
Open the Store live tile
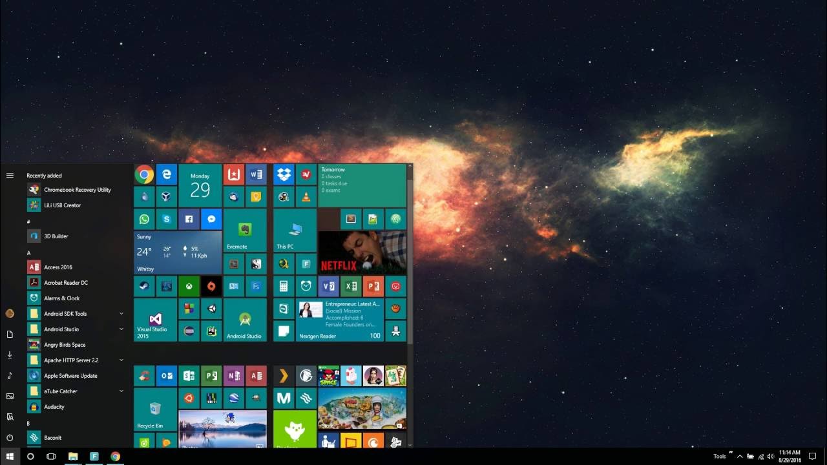pyautogui.click(x=362, y=409)
